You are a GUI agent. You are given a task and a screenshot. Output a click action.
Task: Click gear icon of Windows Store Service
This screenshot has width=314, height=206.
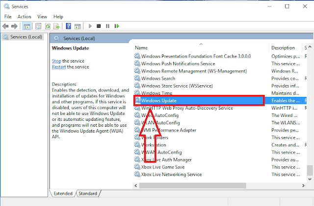(137, 86)
